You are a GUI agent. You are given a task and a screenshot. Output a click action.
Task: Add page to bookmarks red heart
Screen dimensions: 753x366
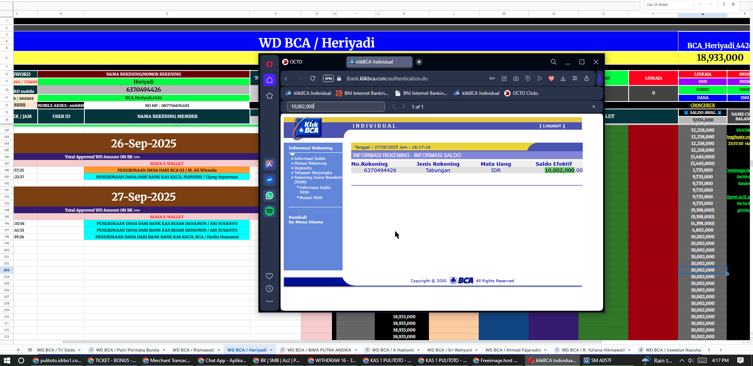(x=551, y=78)
